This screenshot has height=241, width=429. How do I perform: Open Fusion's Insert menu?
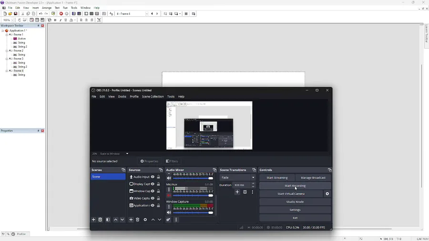36,8
